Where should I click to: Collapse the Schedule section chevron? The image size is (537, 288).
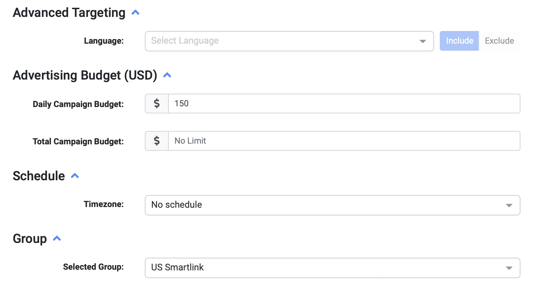click(75, 176)
